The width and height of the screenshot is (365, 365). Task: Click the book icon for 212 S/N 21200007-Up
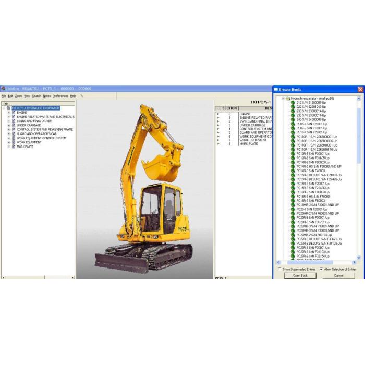coord(293,103)
